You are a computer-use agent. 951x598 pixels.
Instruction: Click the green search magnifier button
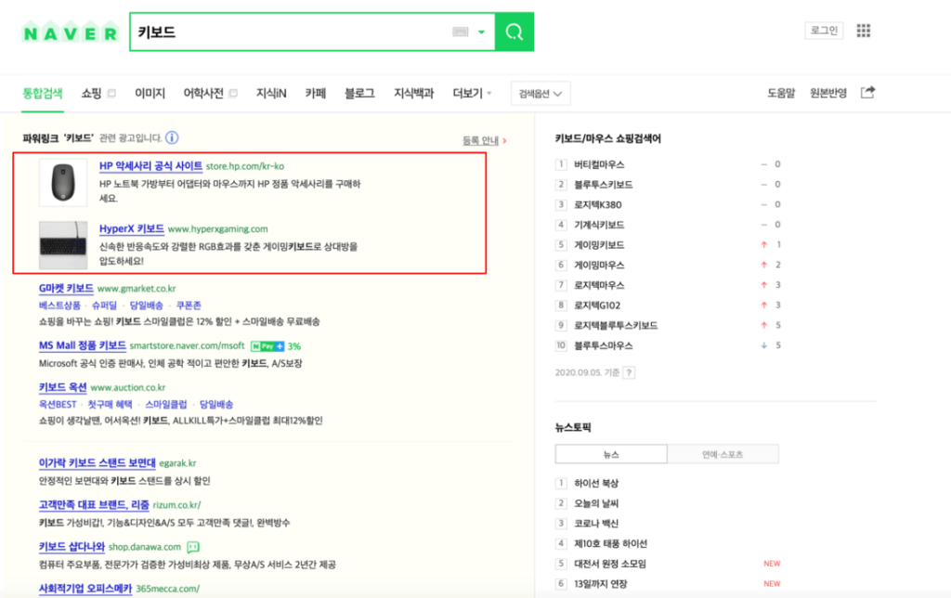(515, 32)
